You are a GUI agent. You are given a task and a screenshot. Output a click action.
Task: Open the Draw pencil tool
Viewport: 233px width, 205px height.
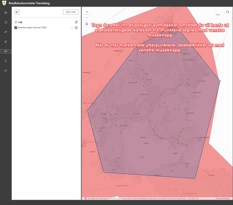click(x=6, y=42)
